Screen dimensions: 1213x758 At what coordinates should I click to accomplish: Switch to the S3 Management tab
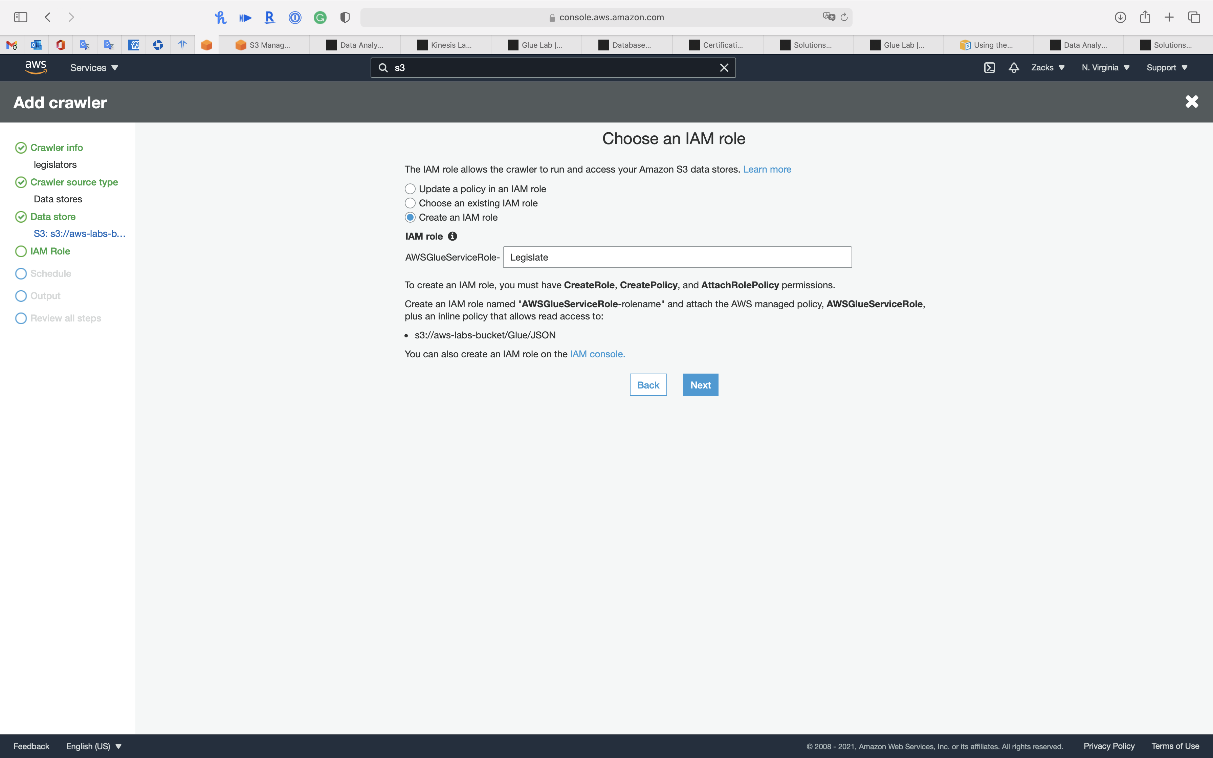click(264, 45)
